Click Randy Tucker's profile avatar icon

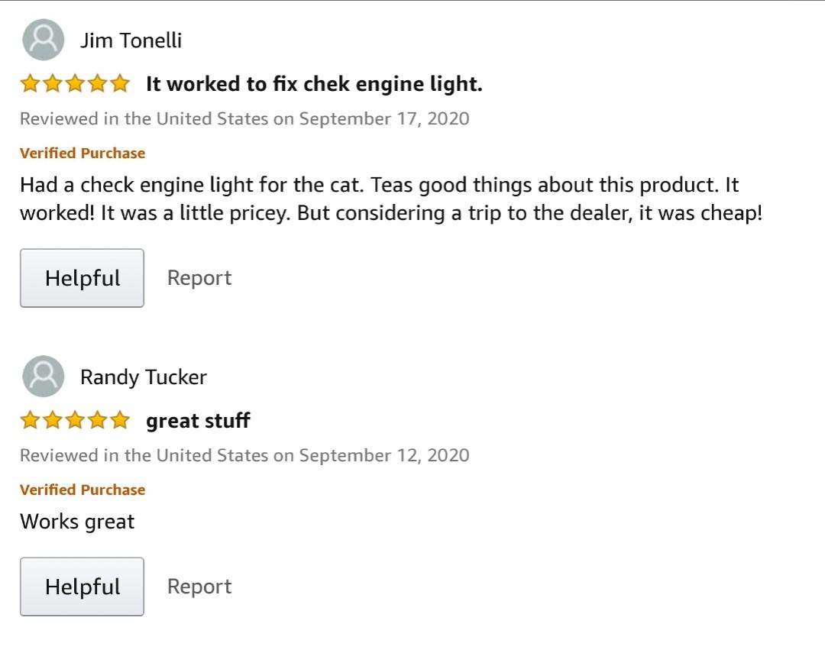pos(44,377)
